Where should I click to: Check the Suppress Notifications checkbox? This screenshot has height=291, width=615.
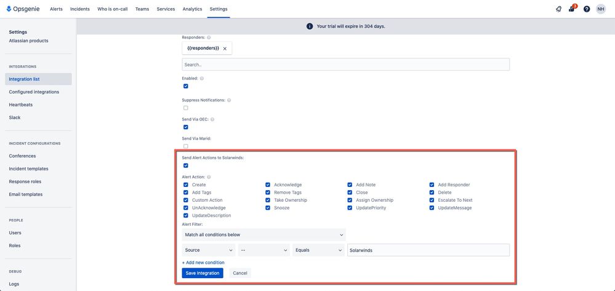(185, 108)
